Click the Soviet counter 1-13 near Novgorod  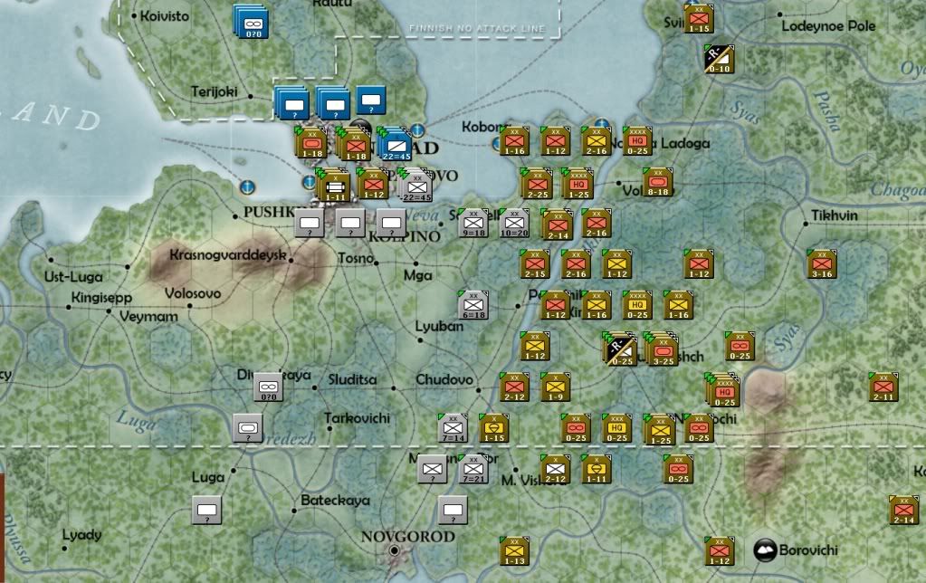(x=513, y=551)
